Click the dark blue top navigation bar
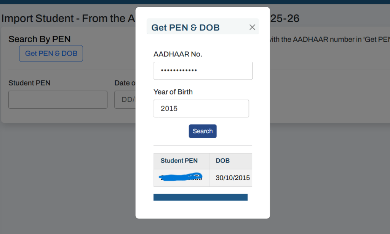390x234 pixels. coord(195,2)
